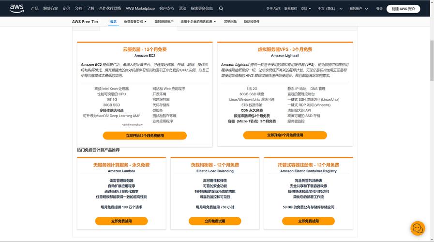Open the 活动 menu
Viewport: 434px width, 242px height.
coord(182,9)
